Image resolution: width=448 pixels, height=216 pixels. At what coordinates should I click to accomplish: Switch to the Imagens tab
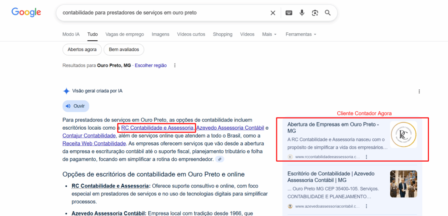(160, 34)
